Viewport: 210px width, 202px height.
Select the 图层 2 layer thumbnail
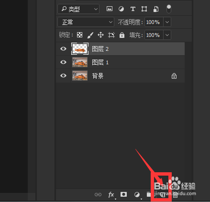pos(80,49)
